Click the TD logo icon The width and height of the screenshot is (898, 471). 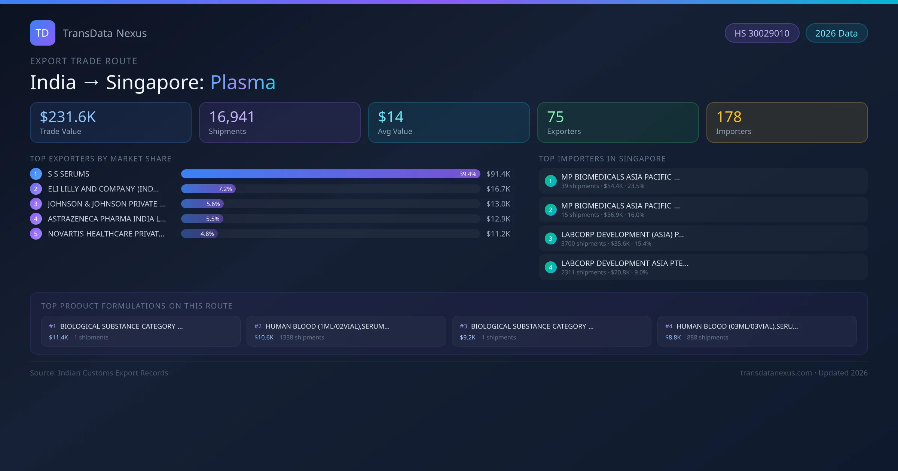(42, 33)
